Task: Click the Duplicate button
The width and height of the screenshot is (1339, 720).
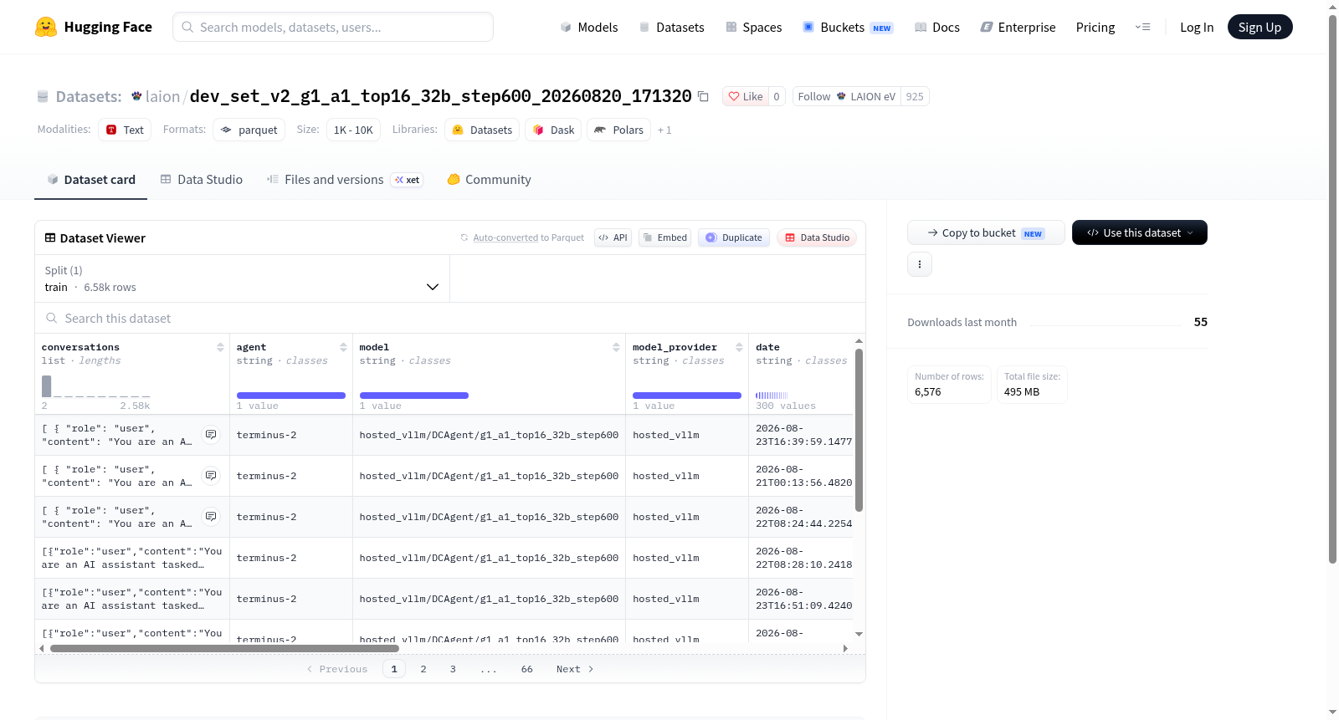Action: tap(734, 237)
